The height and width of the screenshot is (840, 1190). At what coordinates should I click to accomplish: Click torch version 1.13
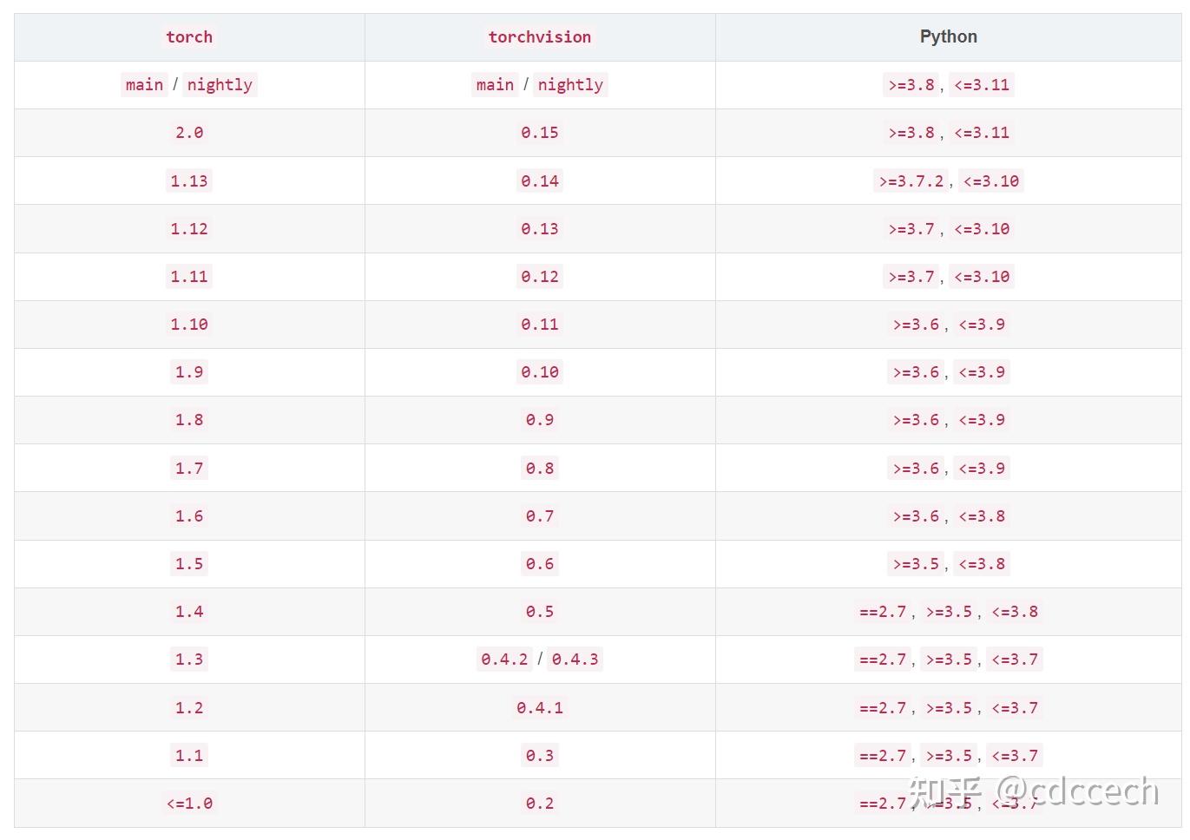tap(189, 180)
